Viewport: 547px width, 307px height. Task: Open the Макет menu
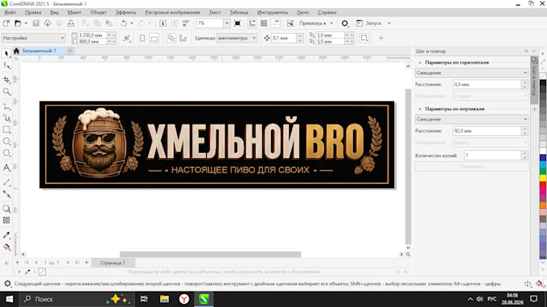click(74, 12)
